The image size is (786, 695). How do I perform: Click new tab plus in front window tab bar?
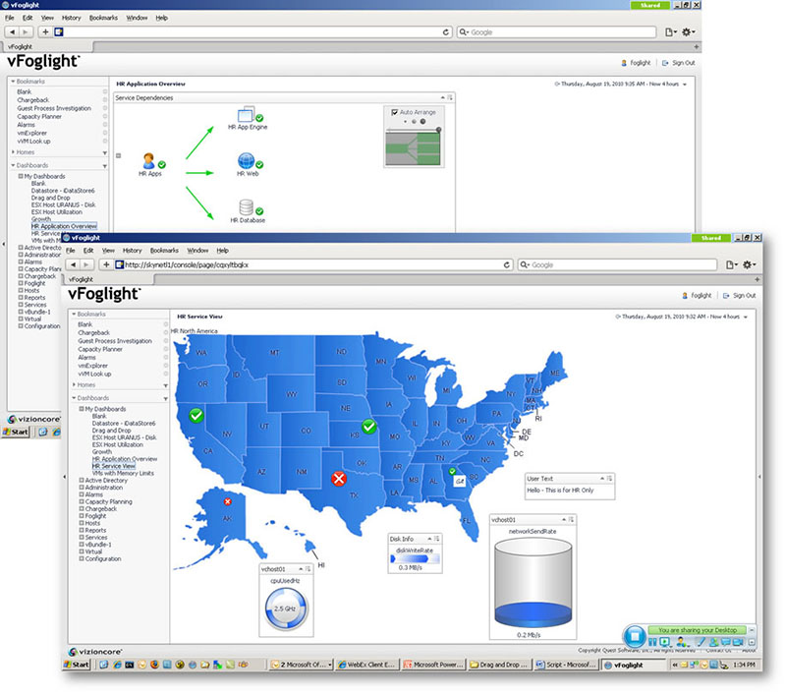pyautogui.click(x=757, y=279)
